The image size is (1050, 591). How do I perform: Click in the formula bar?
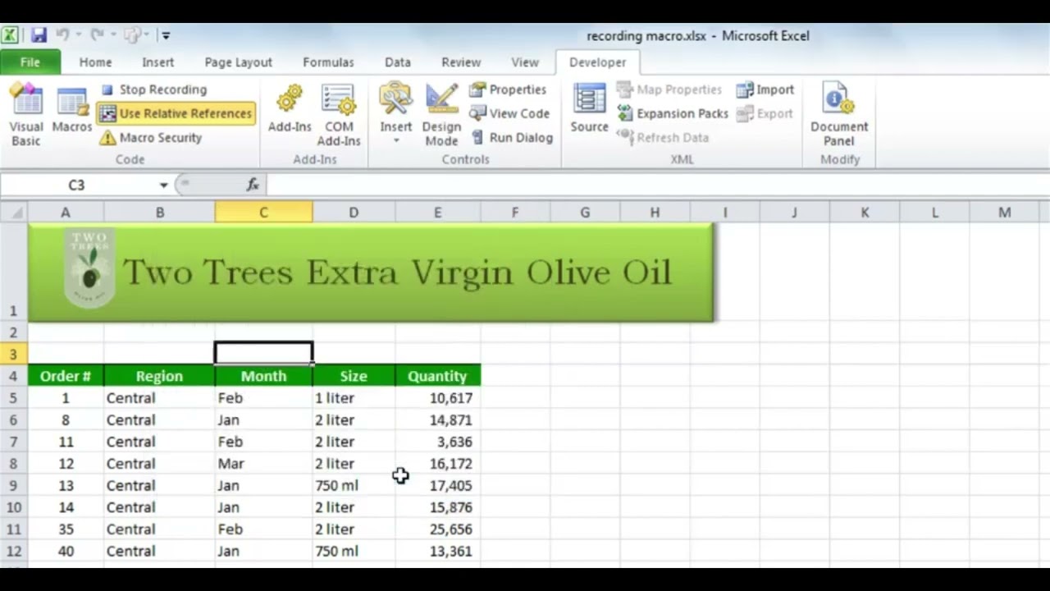(x=656, y=185)
